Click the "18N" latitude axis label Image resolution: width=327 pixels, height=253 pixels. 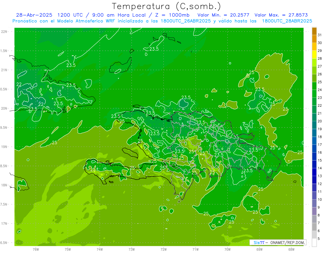click(4, 185)
